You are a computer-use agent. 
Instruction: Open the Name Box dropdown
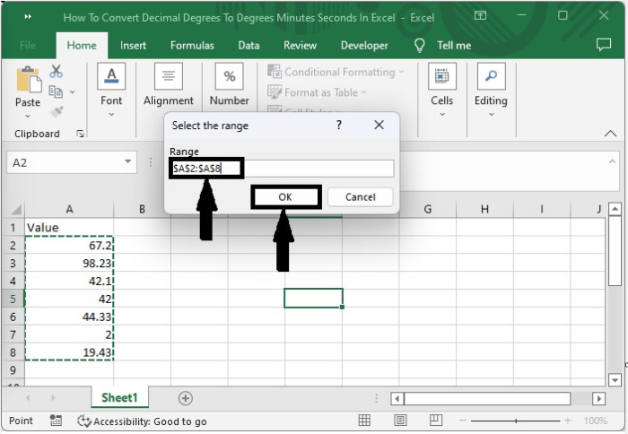(x=127, y=161)
